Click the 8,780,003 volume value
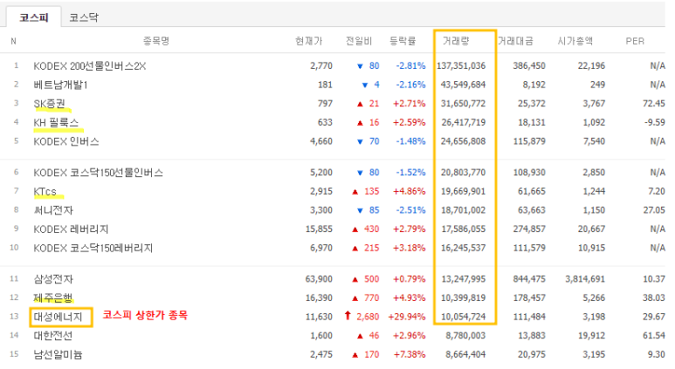The width and height of the screenshot is (675, 369). pos(465,336)
